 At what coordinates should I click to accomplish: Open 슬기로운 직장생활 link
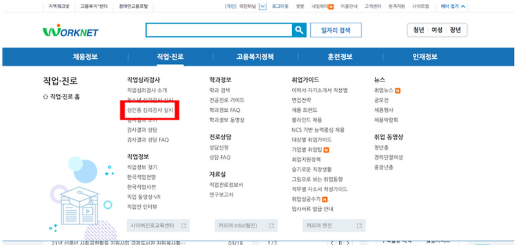(311, 169)
